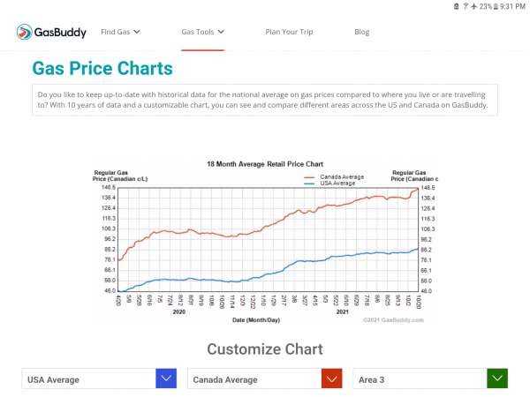Select the Area 3 field
Viewport: 530px width, 397px height.
coord(420,379)
